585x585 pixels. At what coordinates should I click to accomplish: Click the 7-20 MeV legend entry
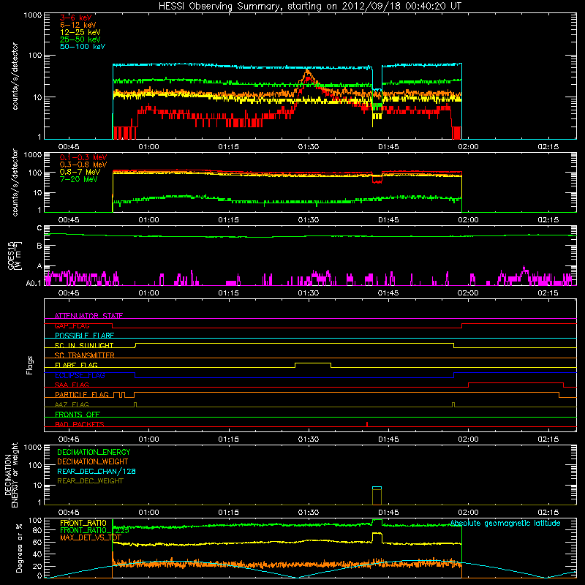click(79, 179)
